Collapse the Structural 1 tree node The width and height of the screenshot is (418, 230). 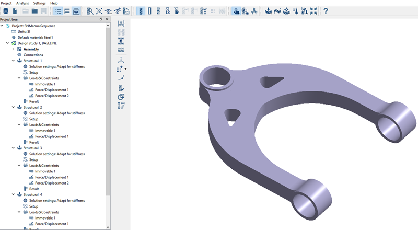pos(7,61)
